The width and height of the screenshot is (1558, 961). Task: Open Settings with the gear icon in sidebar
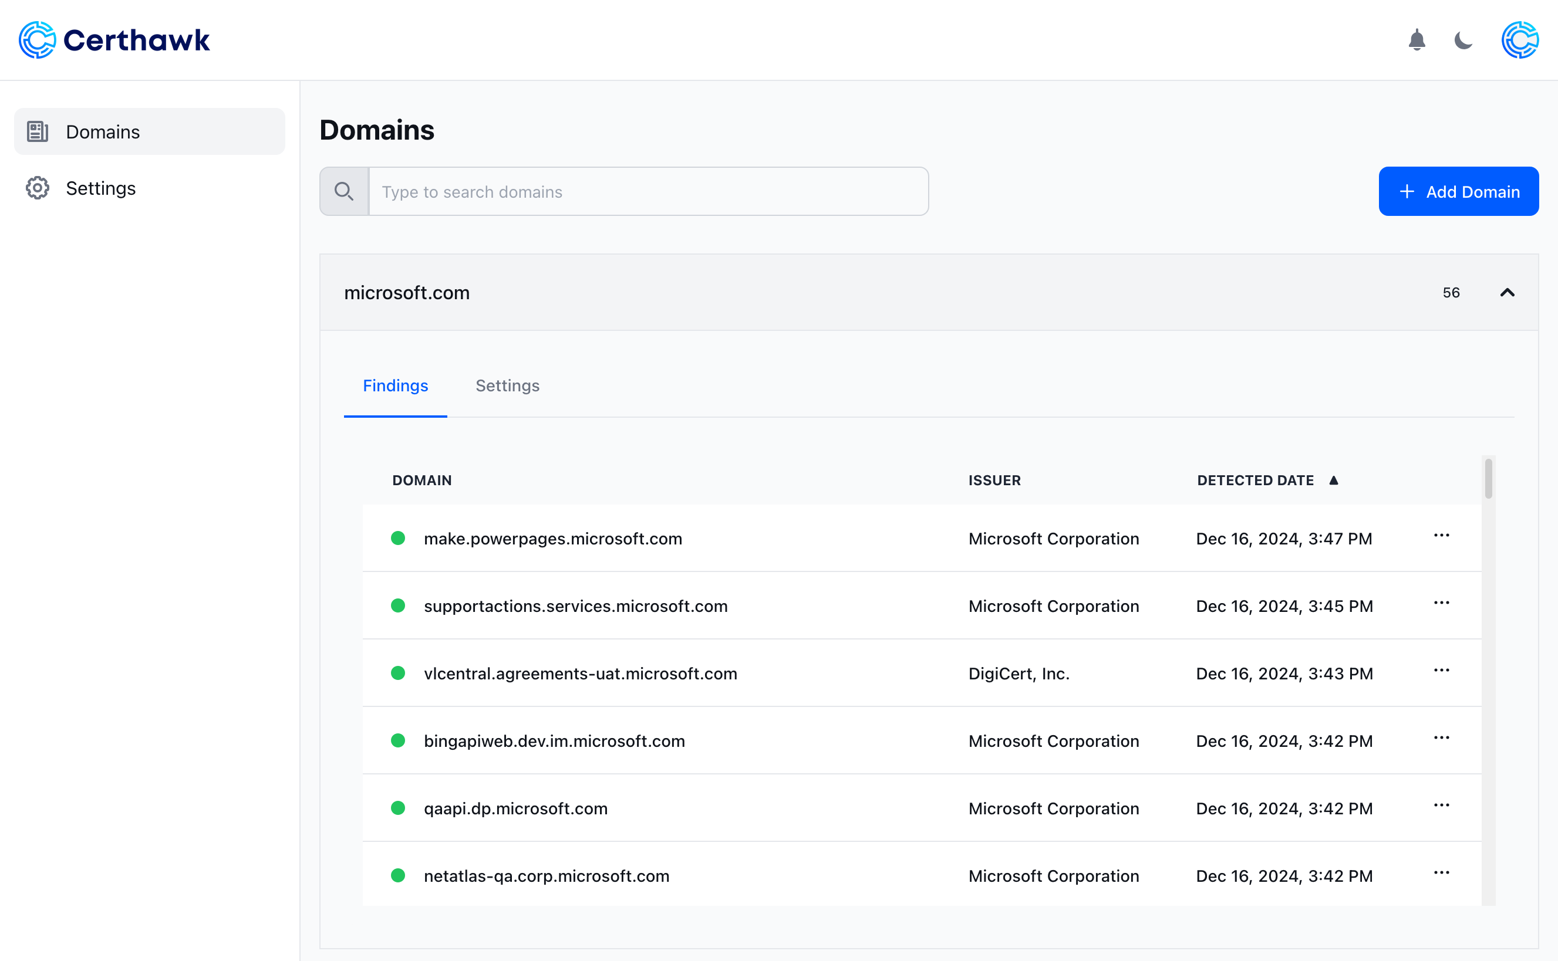[38, 188]
